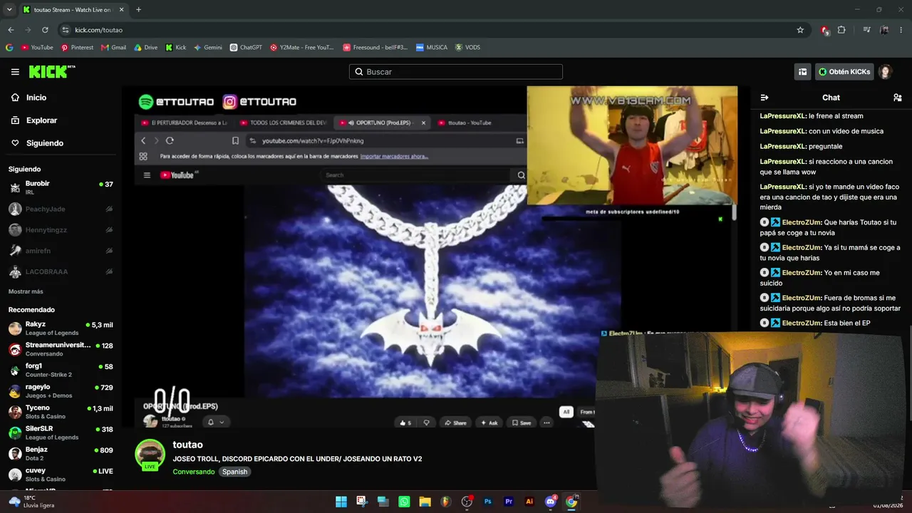This screenshot has height=513, width=912.
Task: Open the Kick profile avatar menu
Action: (x=885, y=72)
